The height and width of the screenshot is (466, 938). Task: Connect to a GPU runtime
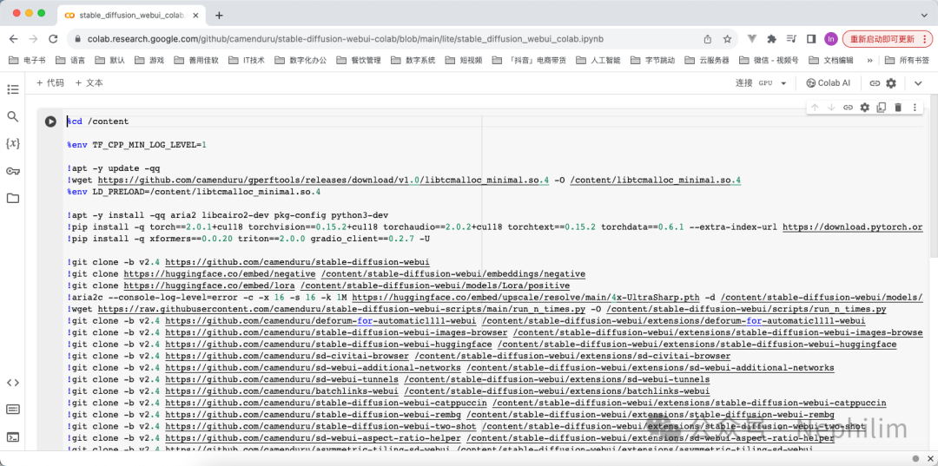[x=754, y=83]
